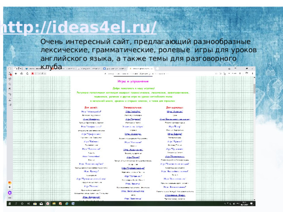Viewport: 283px width, 212px height.
Task: Open the 'Игра: Високосный год' link
Action: [x=133, y=191]
